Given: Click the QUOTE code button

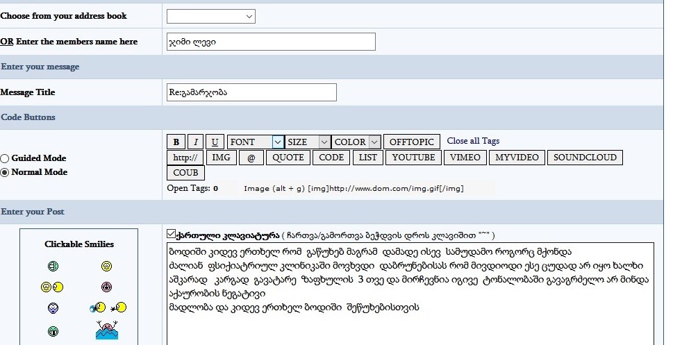Looking at the screenshot, I should pos(288,158).
